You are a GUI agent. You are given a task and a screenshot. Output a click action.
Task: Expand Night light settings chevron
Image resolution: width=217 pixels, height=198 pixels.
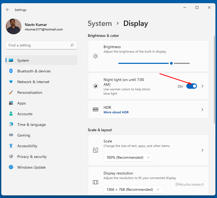(x=202, y=86)
